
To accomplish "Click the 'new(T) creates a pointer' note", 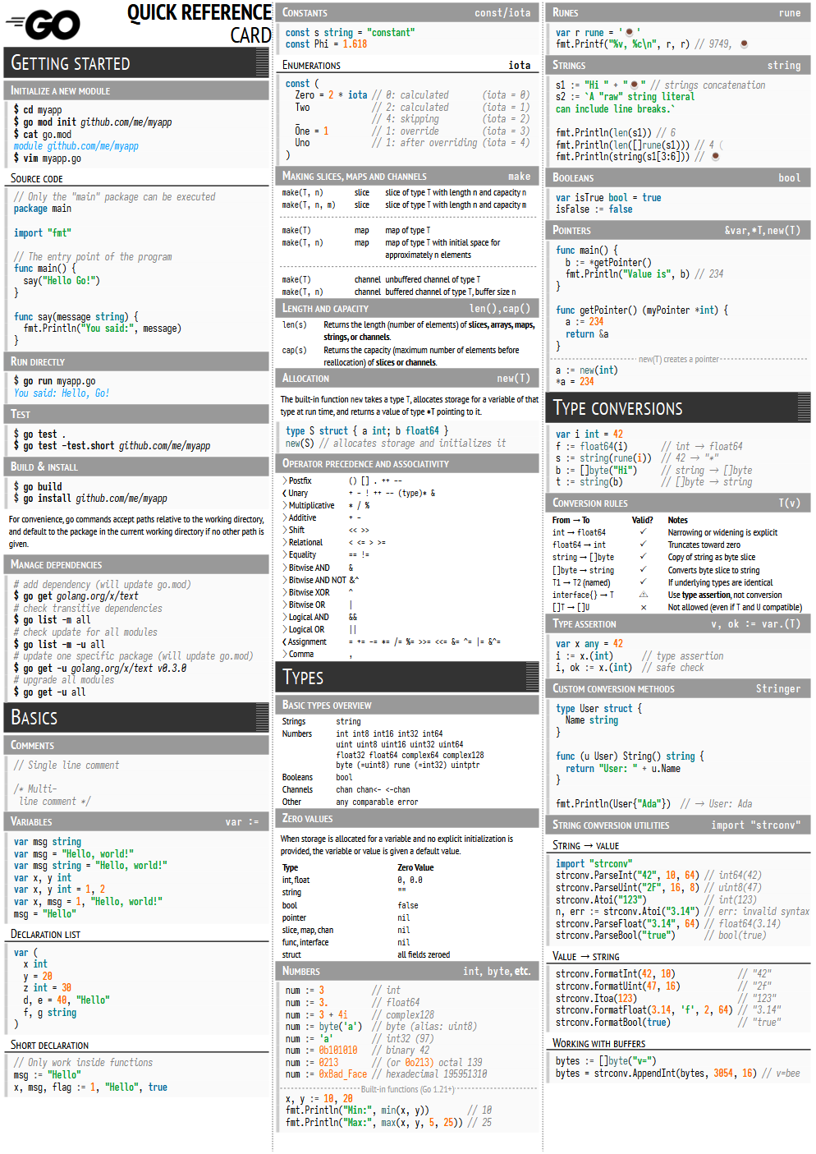I will click(x=678, y=359).
